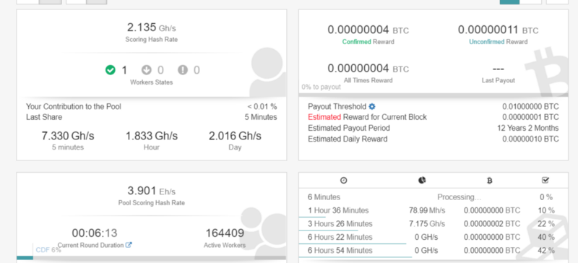Click the 42 % confirmation value

[x=546, y=251]
